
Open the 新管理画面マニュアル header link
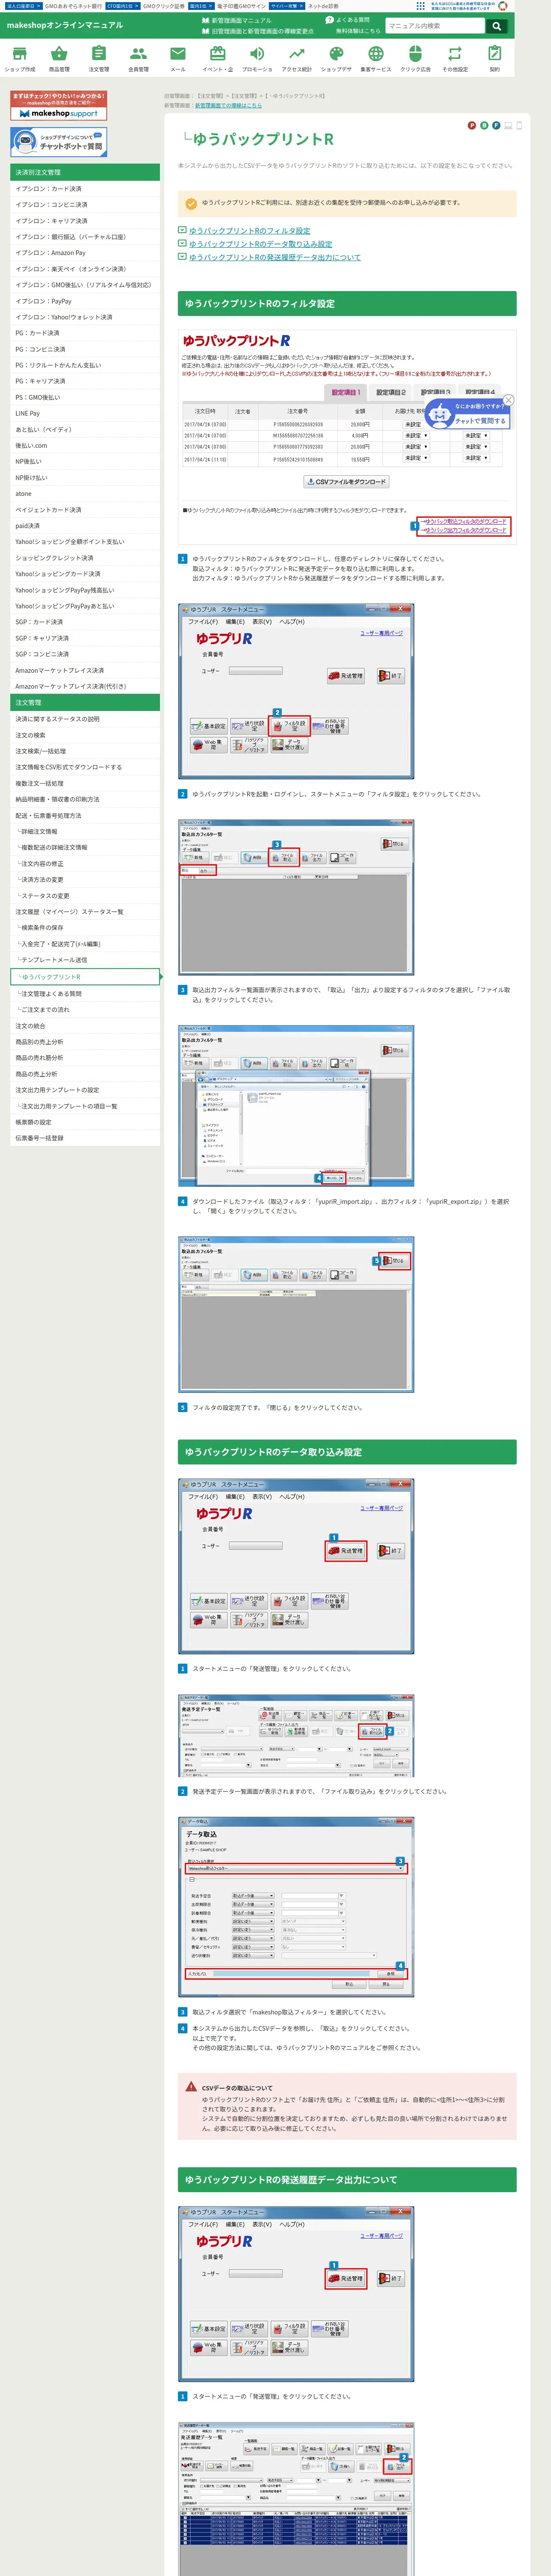pos(238,20)
